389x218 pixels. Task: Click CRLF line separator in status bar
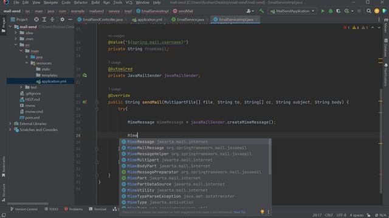click(329, 216)
